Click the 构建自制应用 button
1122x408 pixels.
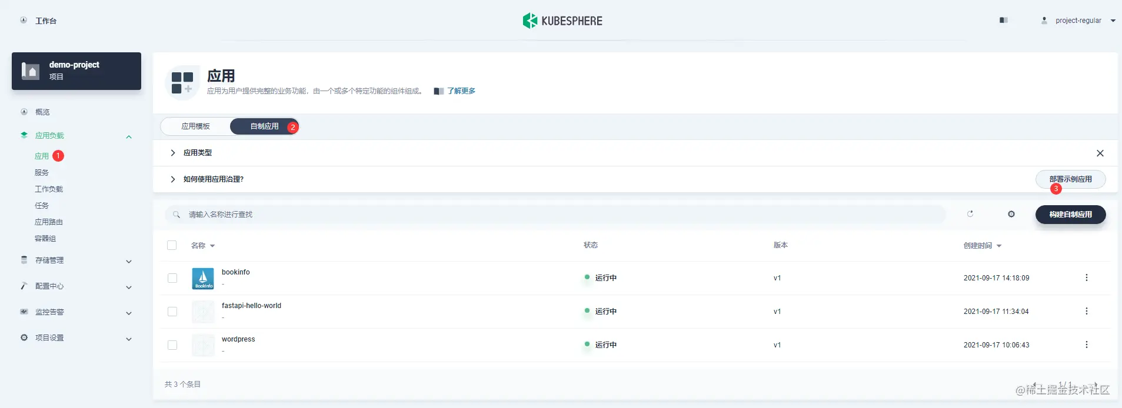click(x=1070, y=215)
